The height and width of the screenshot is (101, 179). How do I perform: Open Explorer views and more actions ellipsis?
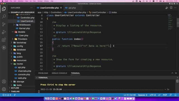[x=31, y=8]
